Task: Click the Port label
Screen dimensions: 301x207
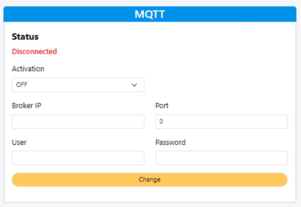Action: pyautogui.click(x=162, y=106)
